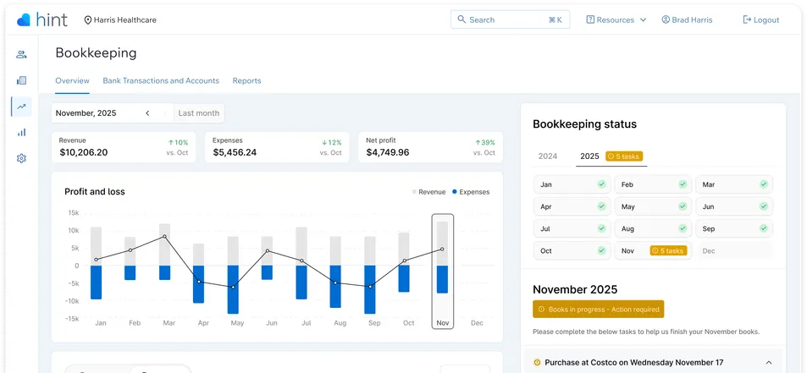
Task: Click the green check on Jan
Action: [601, 184]
